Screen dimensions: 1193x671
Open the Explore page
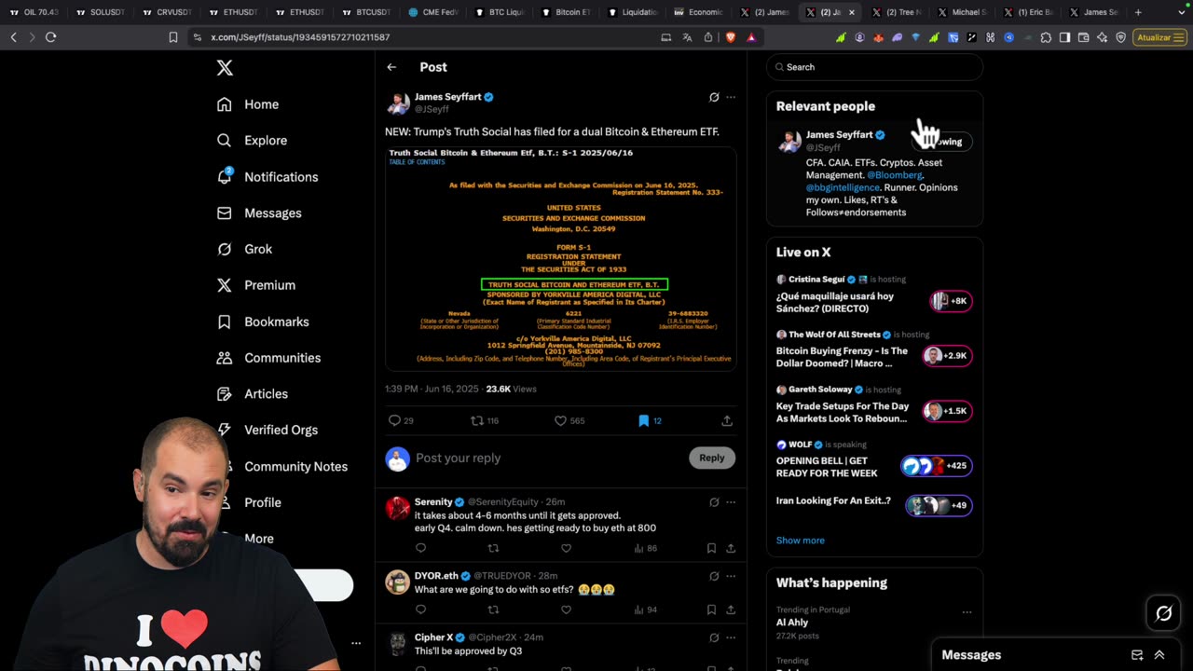pyautogui.click(x=252, y=141)
